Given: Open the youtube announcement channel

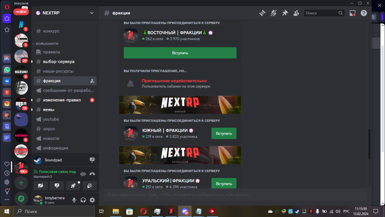Looking at the screenshot, I should (65, 119).
